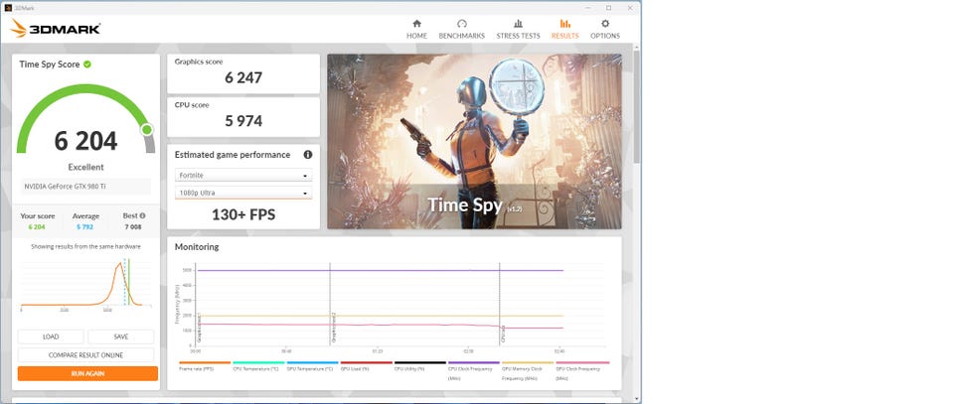The width and height of the screenshot is (954, 404).
Task: Click the SAVE button
Action: pos(121,337)
